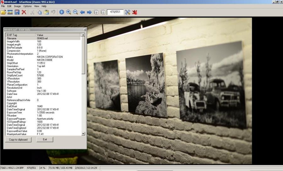Save the image with the floppy disk icon
This screenshot has height=171, width=283.
[x=17, y=12]
